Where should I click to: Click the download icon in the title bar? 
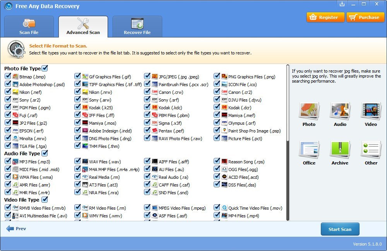pyautogui.click(x=342, y=4)
